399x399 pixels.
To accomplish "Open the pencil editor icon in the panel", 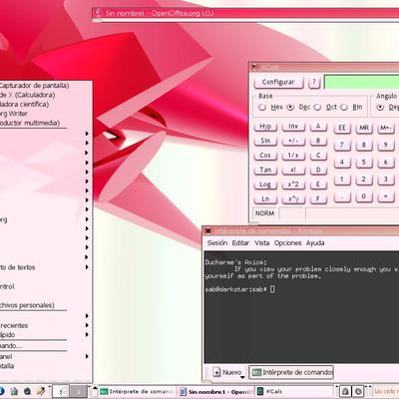I will coord(41,391).
